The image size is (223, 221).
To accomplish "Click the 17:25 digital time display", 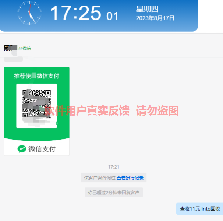I will pyautogui.click(x=76, y=13).
